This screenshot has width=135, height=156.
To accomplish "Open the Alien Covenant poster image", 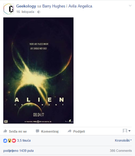I will pyautogui.click(x=38, y=70).
